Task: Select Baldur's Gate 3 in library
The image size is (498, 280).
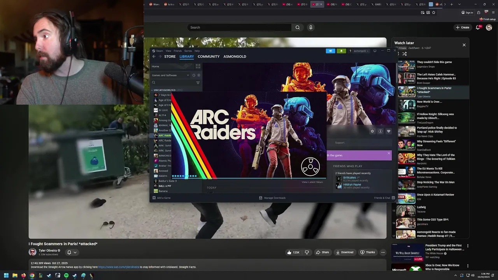Action: coord(167,181)
